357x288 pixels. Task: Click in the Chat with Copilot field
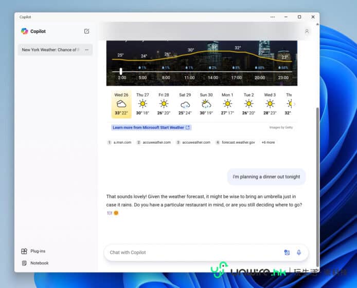pos(193,253)
